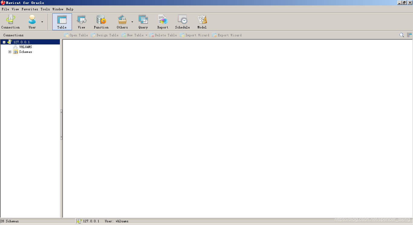Image resolution: width=413 pixels, height=225 pixels.
Task: Open the Connection tool
Action: [x=11, y=22]
